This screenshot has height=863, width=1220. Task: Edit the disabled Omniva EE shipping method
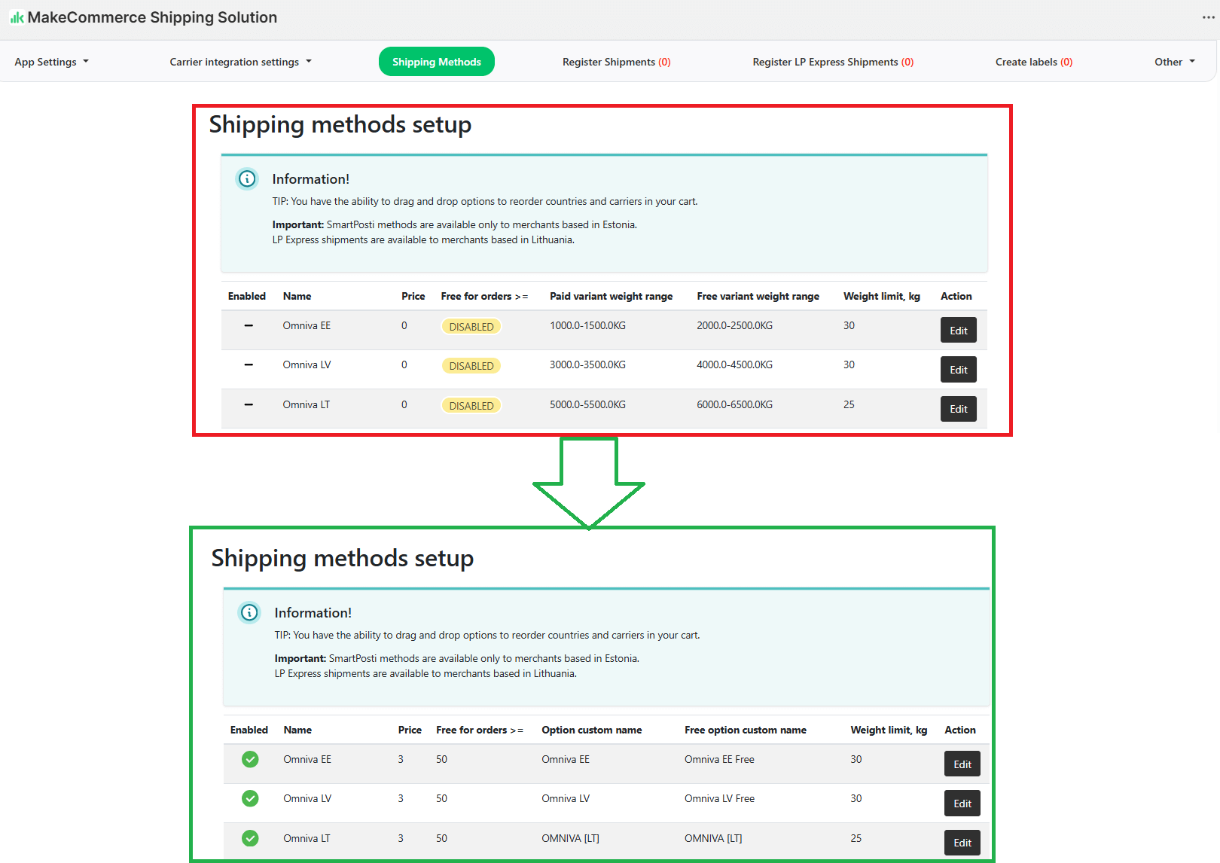click(958, 331)
